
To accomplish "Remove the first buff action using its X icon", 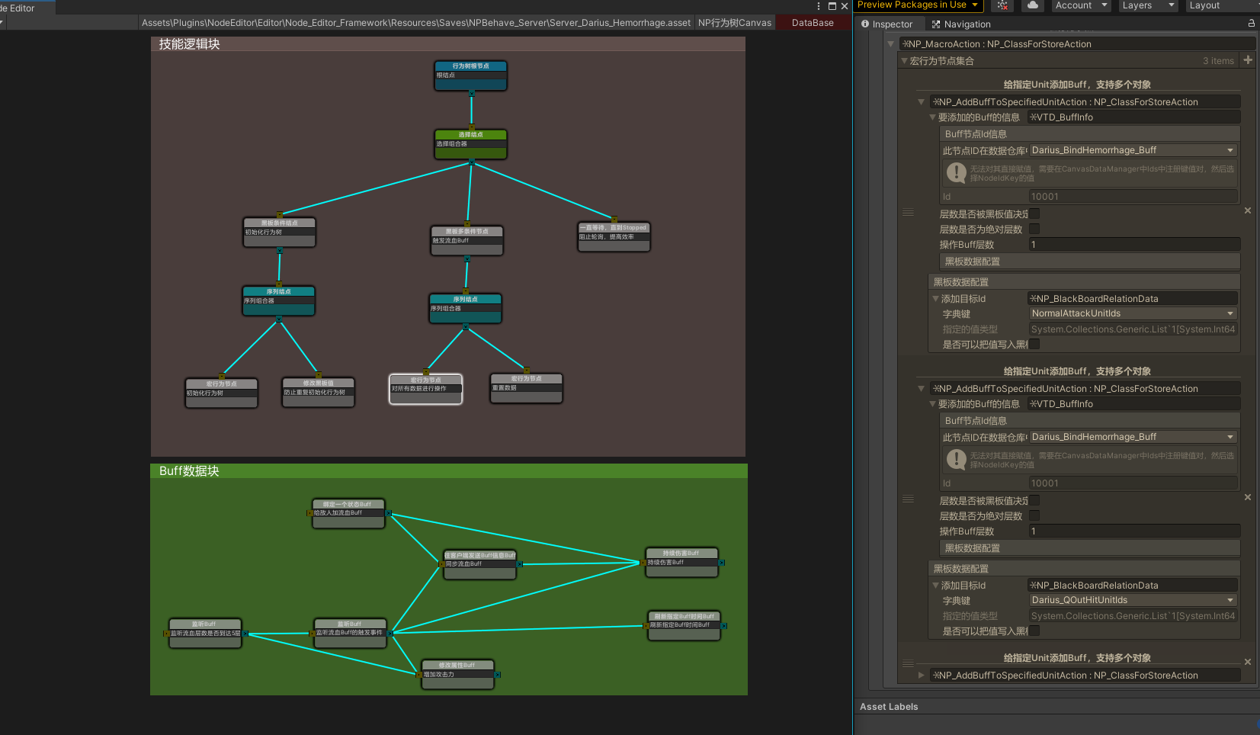I will 1248,210.
